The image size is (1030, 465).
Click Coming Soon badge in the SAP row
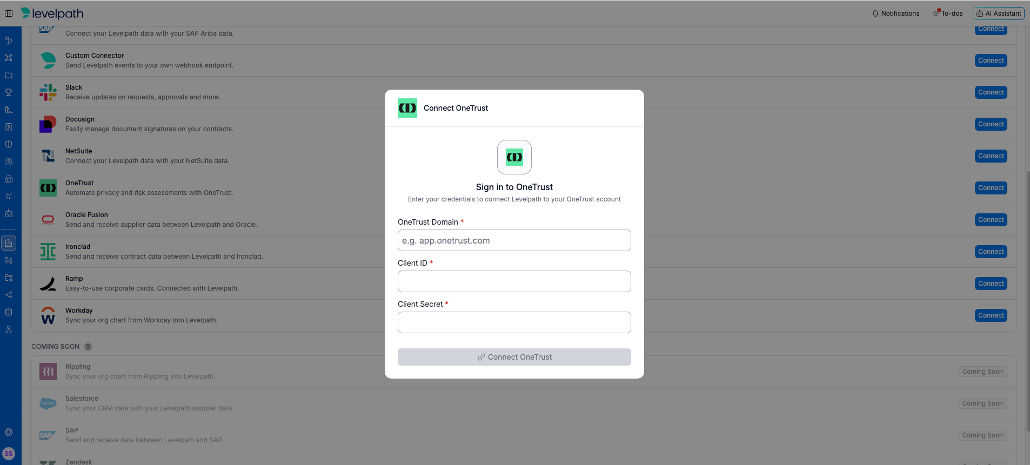tap(982, 435)
